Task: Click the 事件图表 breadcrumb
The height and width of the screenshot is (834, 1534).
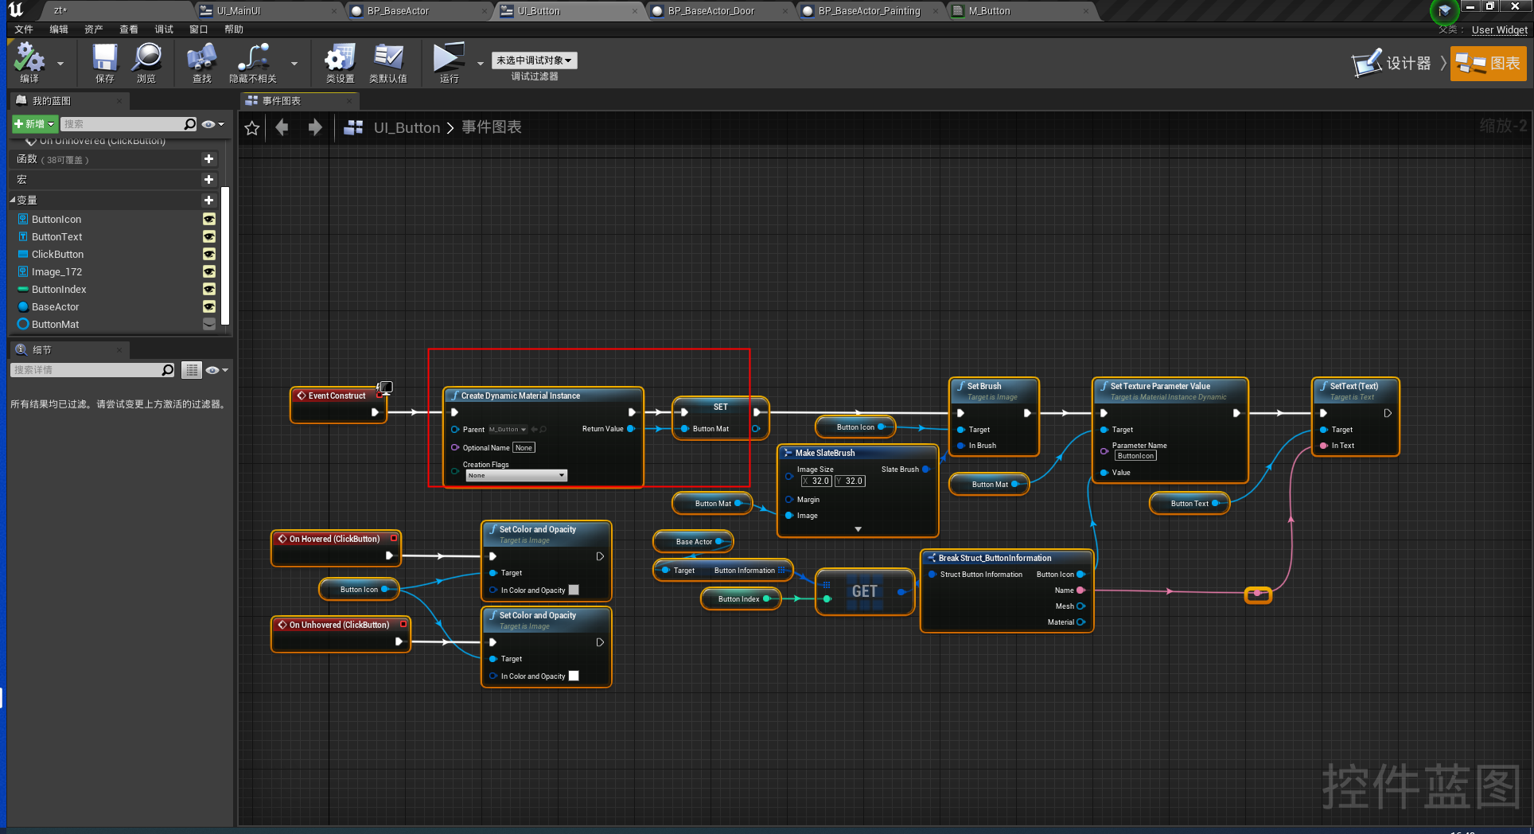Action: coord(492,127)
